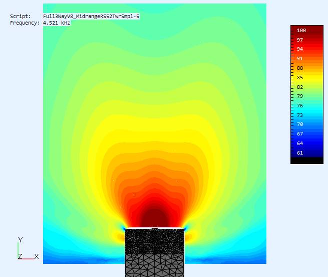Click the Y axis label
Viewport: 328px width, 277px height.
coord(20,240)
